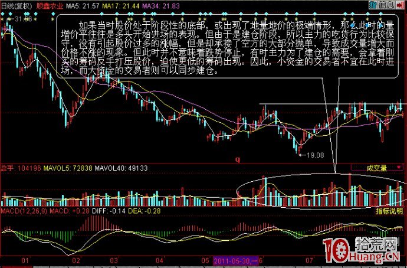Screen dimensions: 407x268
Task: Click the DEA: -0.28 value
Action: coord(145,211)
